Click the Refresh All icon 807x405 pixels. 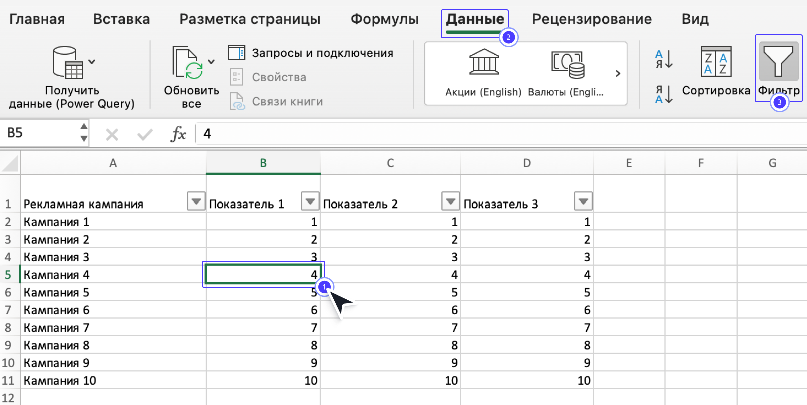(187, 63)
